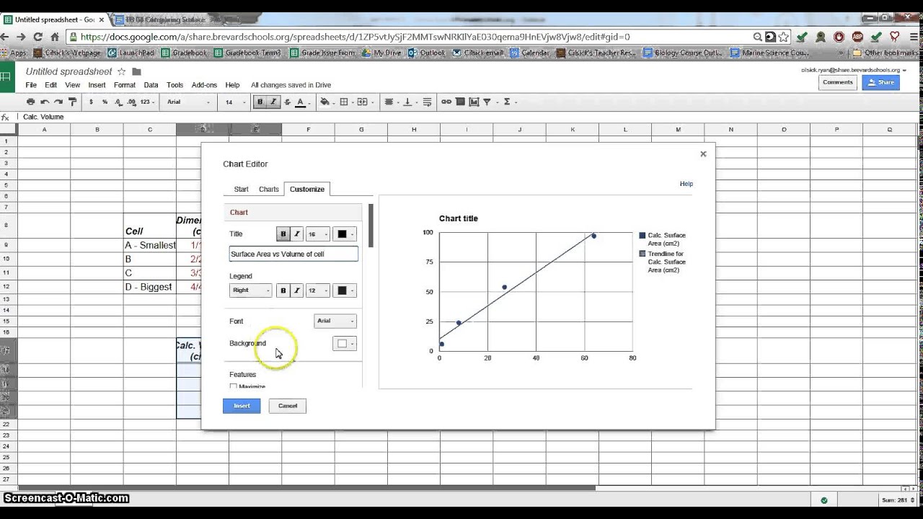The height and width of the screenshot is (519, 923).
Task: Apply percent format icon
Action: tap(105, 102)
